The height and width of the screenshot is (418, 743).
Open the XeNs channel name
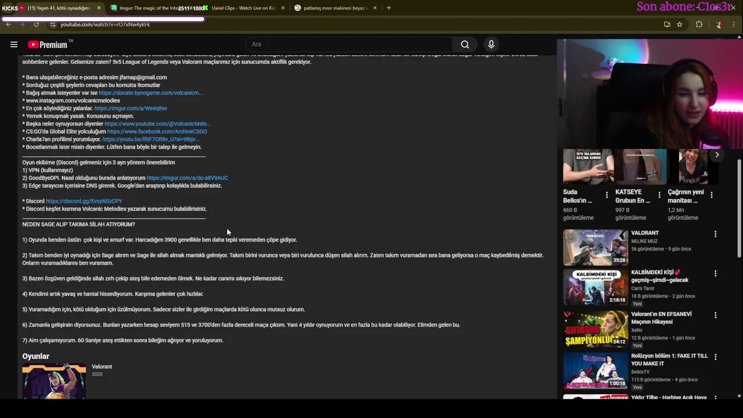[x=637, y=330]
